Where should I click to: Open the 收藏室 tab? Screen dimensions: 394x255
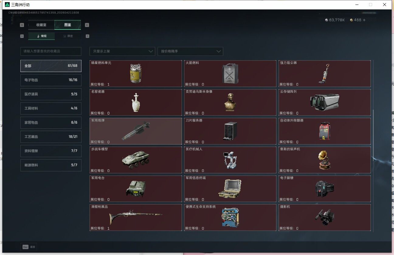click(41, 25)
